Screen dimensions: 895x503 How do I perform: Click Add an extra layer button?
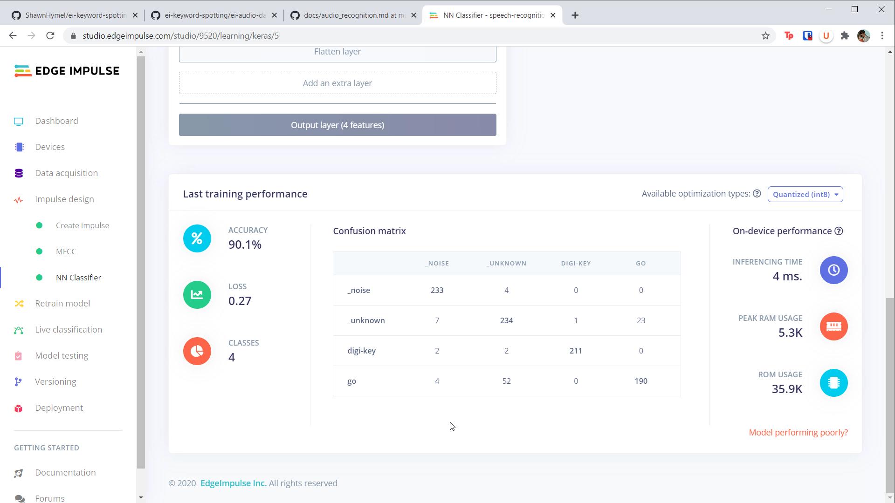pyautogui.click(x=337, y=83)
